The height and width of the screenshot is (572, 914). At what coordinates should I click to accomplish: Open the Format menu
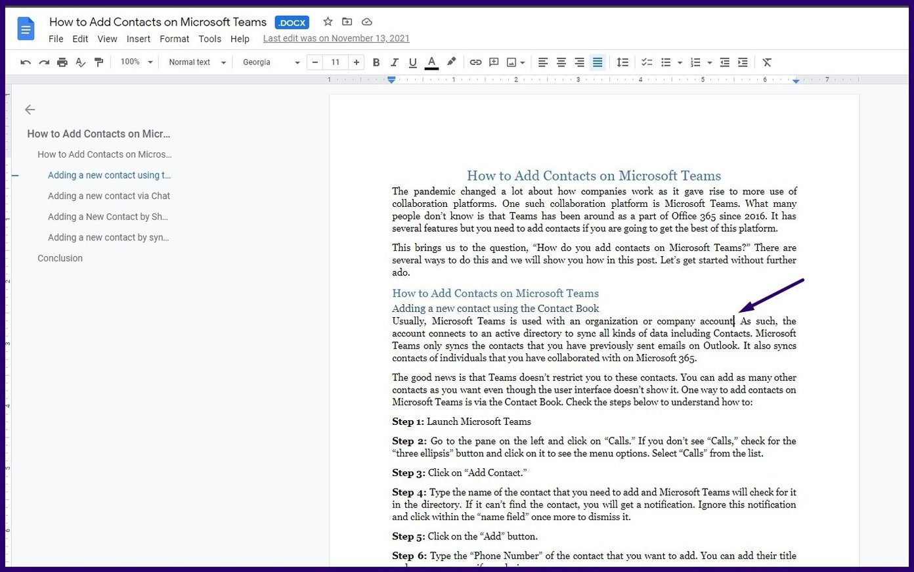tap(175, 39)
